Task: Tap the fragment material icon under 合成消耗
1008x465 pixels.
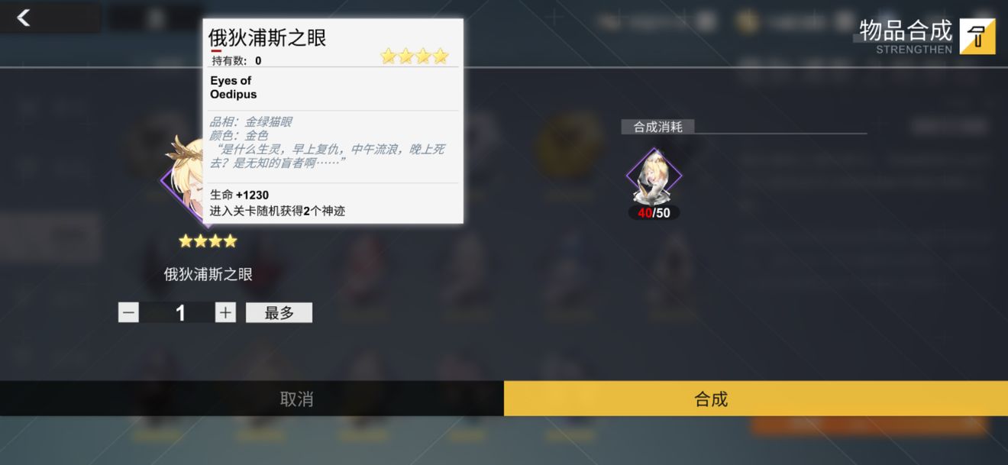Action: tap(654, 176)
